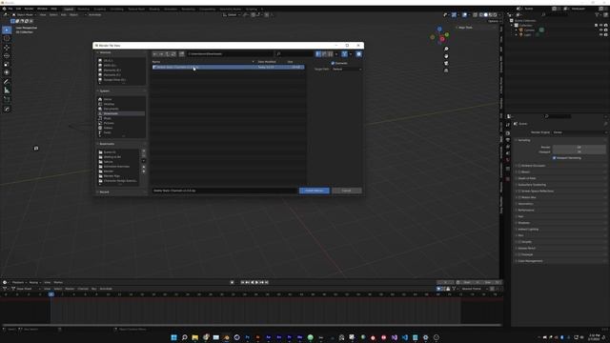Viewport: 610px width, 343px height.
Task: Expand the Color Management panel
Action: [530, 261]
